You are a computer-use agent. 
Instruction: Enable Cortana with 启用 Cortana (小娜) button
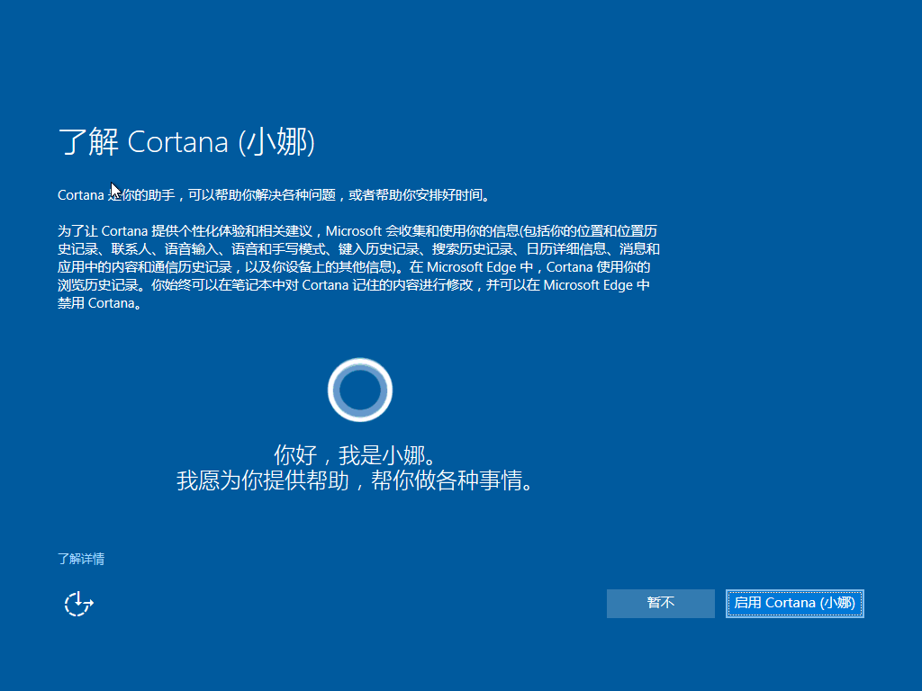[x=794, y=604]
